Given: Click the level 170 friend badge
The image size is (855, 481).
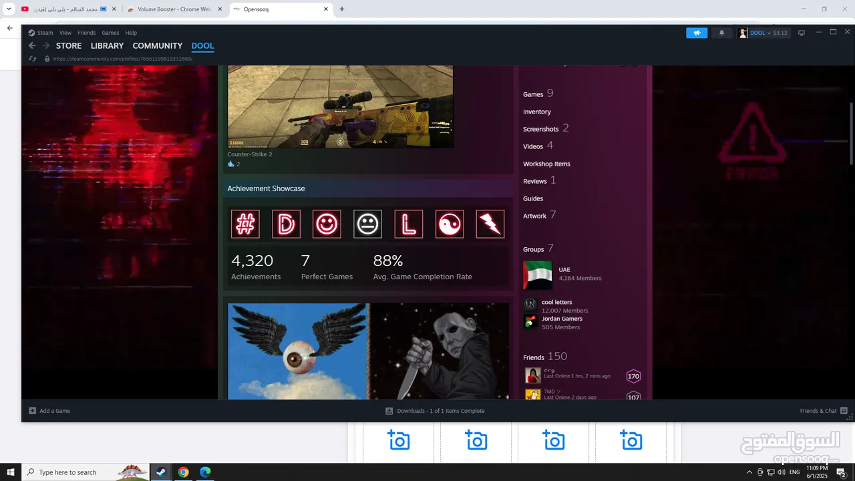Looking at the screenshot, I should pos(633,376).
